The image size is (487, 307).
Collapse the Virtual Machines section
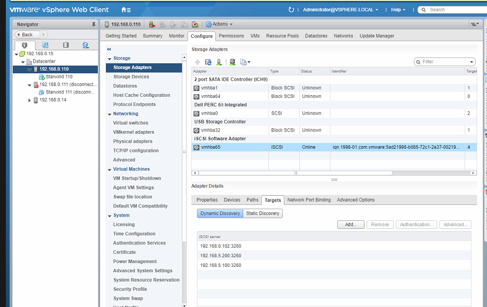110,170
